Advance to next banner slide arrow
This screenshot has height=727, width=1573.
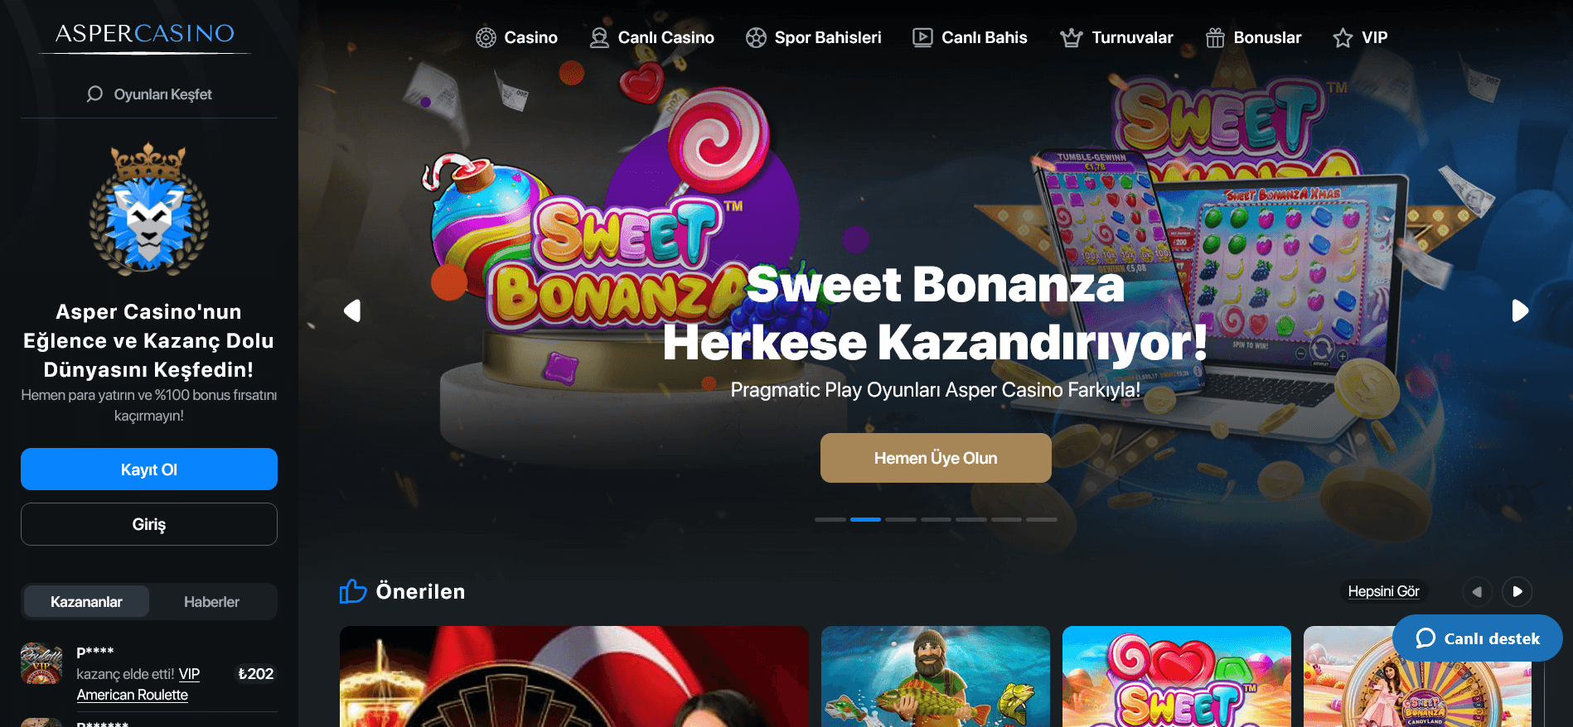[x=1520, y=311]
